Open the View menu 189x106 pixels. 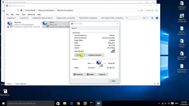point(17,14)
